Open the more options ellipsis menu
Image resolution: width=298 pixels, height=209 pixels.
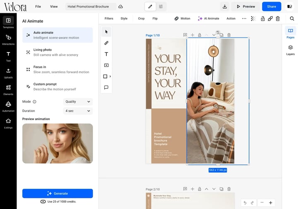point(244,19)
